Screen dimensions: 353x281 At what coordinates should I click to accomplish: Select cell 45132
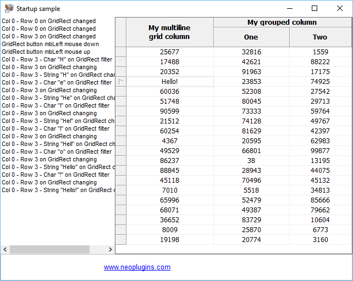coord(321,181)
